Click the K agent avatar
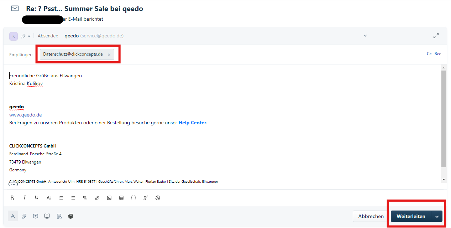The height and width of the screenshot is (228, 451). (14, 36)
